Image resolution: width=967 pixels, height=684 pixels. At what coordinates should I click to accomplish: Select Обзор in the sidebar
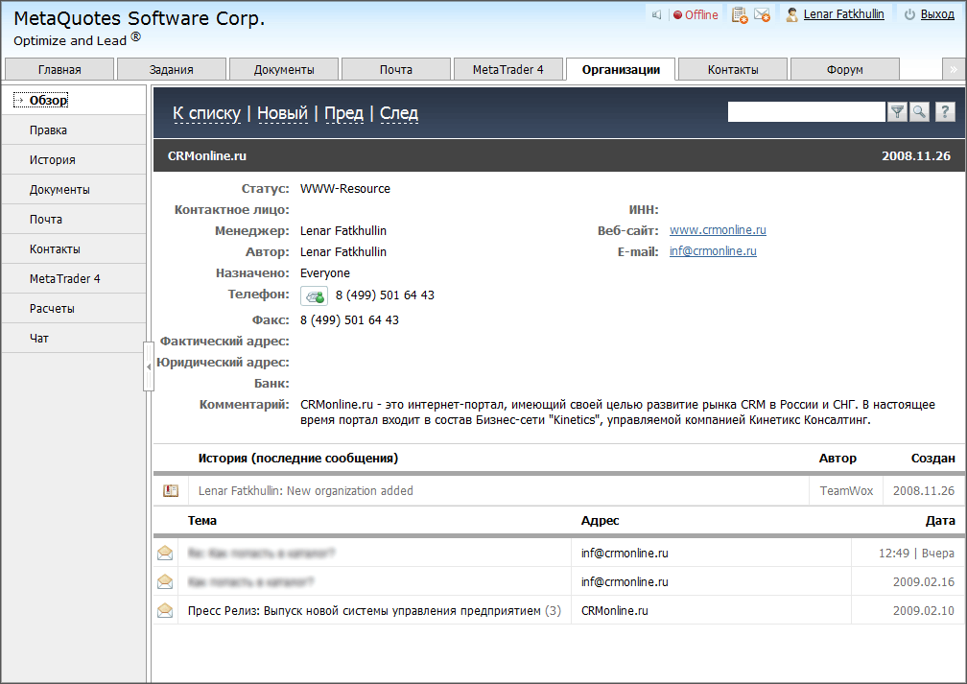click(x=74, y=100)
